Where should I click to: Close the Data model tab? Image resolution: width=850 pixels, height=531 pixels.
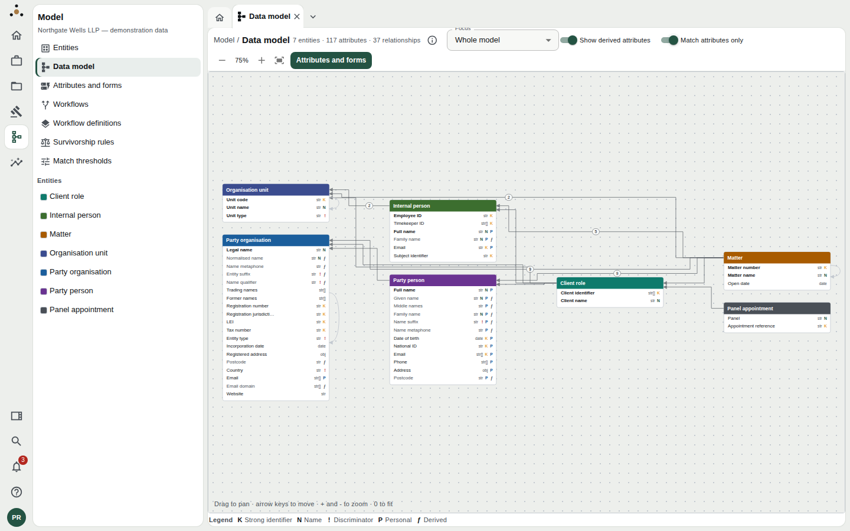tap(297, 17)
